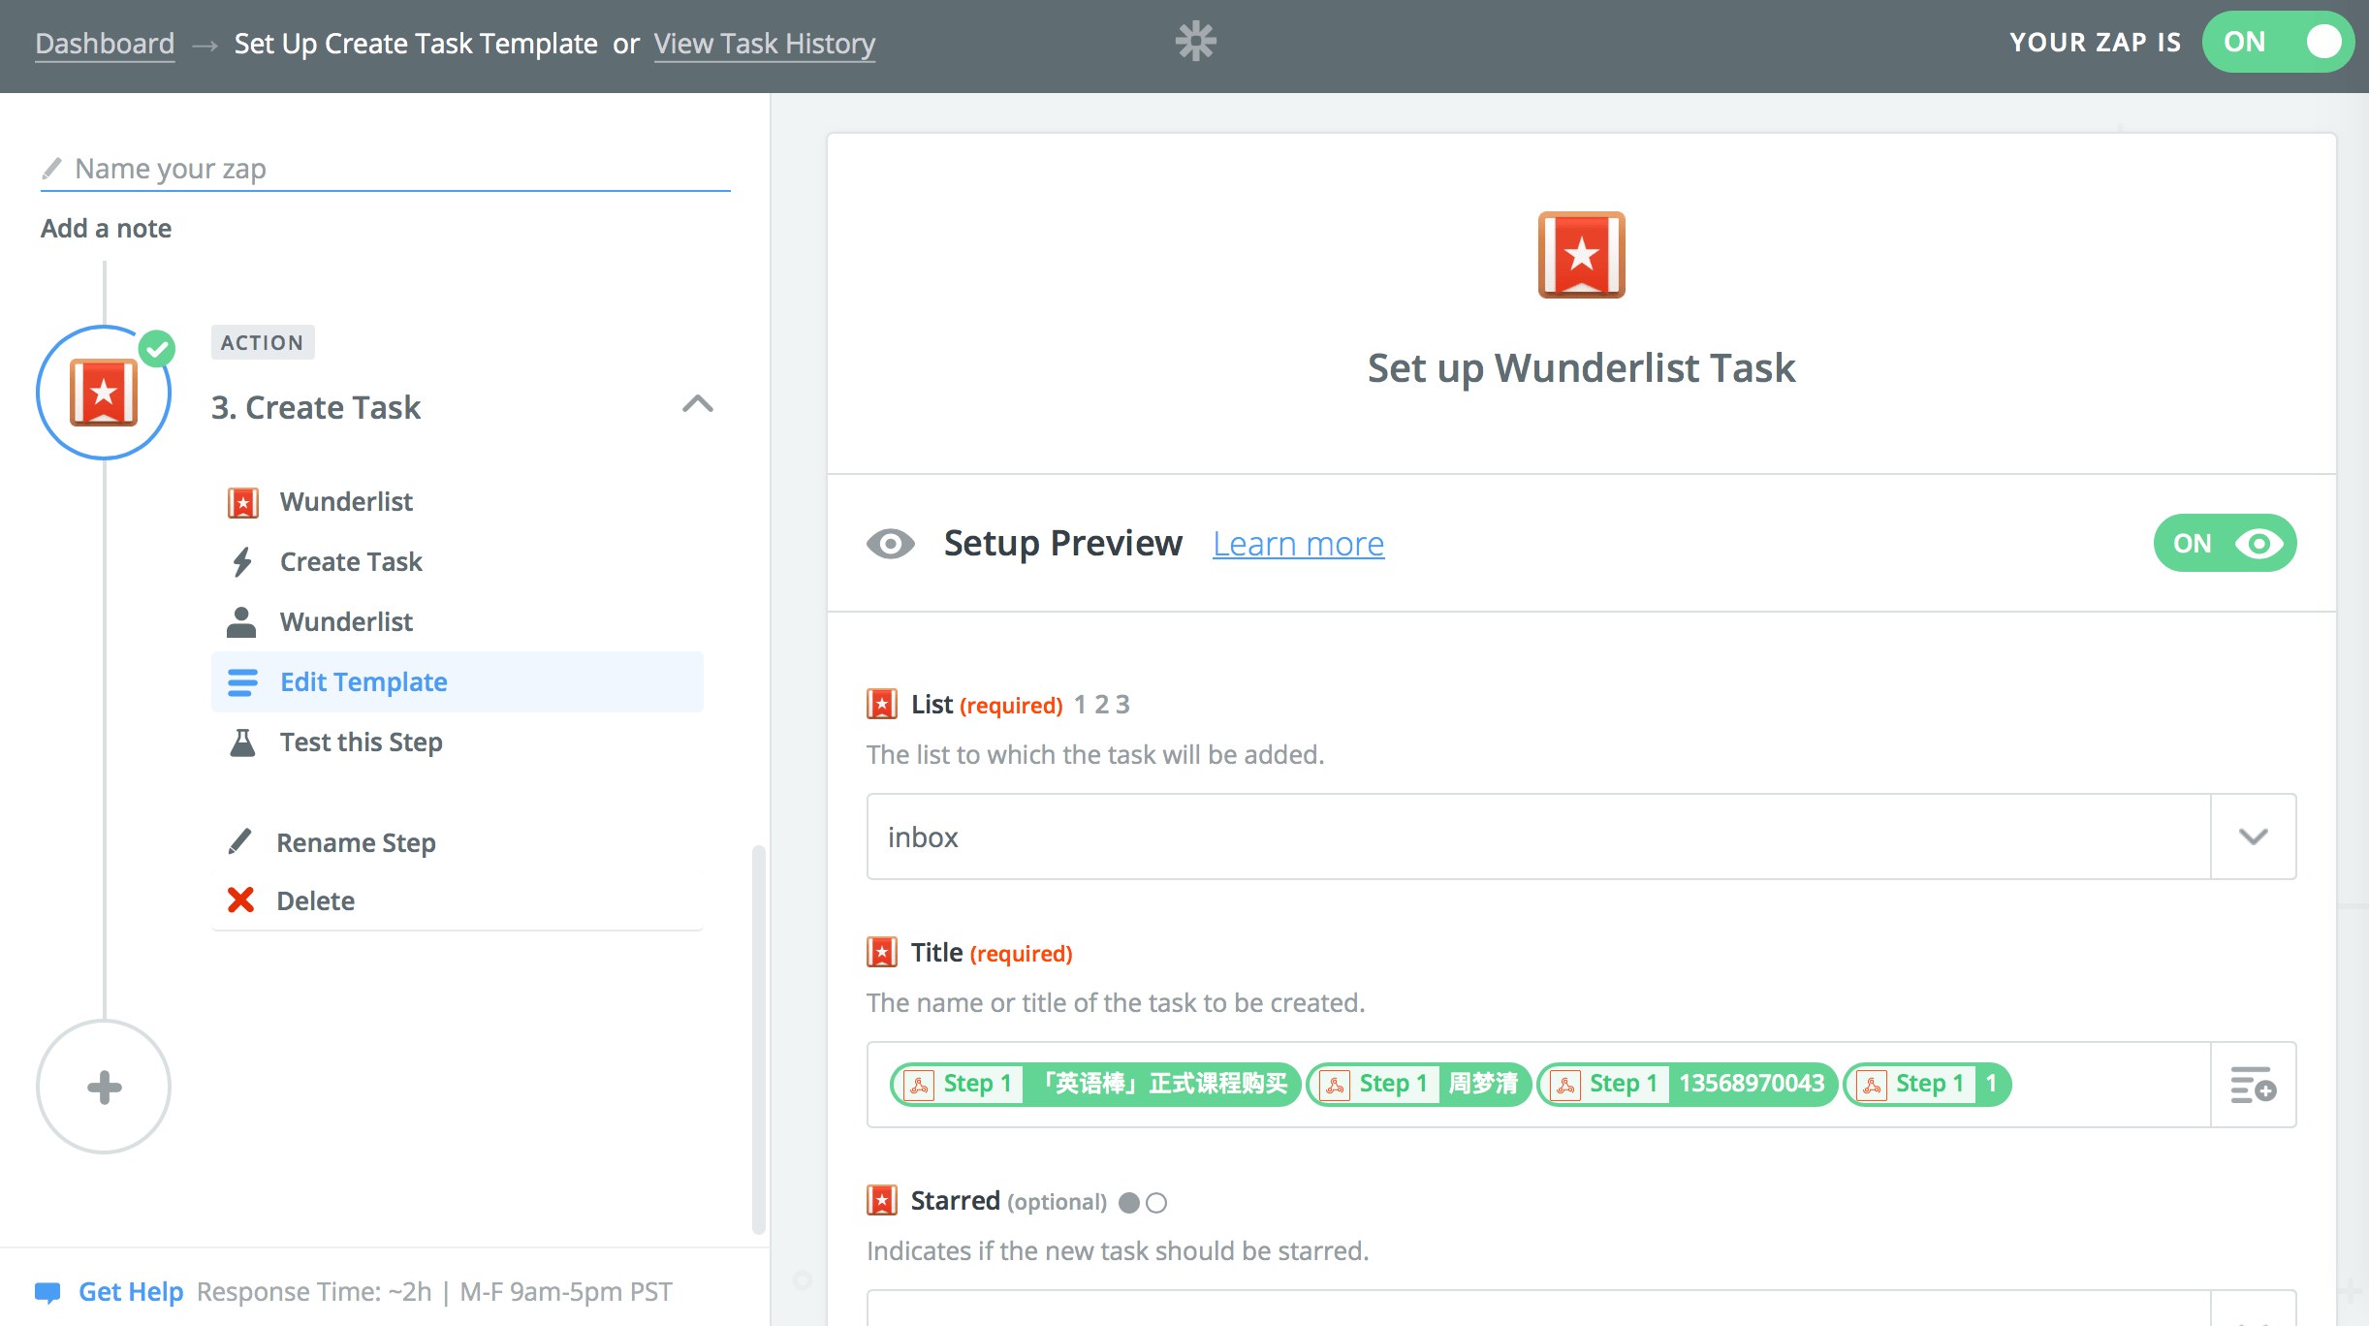Click the left sidebar vertical scrollbar
The width and height of the screenshot is (2369, 1326).
pos(758,1037)
